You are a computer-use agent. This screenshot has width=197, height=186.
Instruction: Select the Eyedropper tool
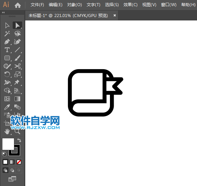pos(7,107)
